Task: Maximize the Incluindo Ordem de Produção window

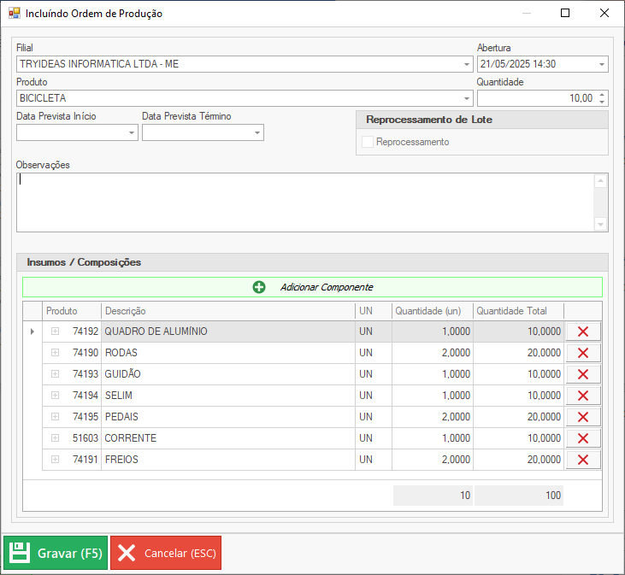Action: tap(565, 13)
